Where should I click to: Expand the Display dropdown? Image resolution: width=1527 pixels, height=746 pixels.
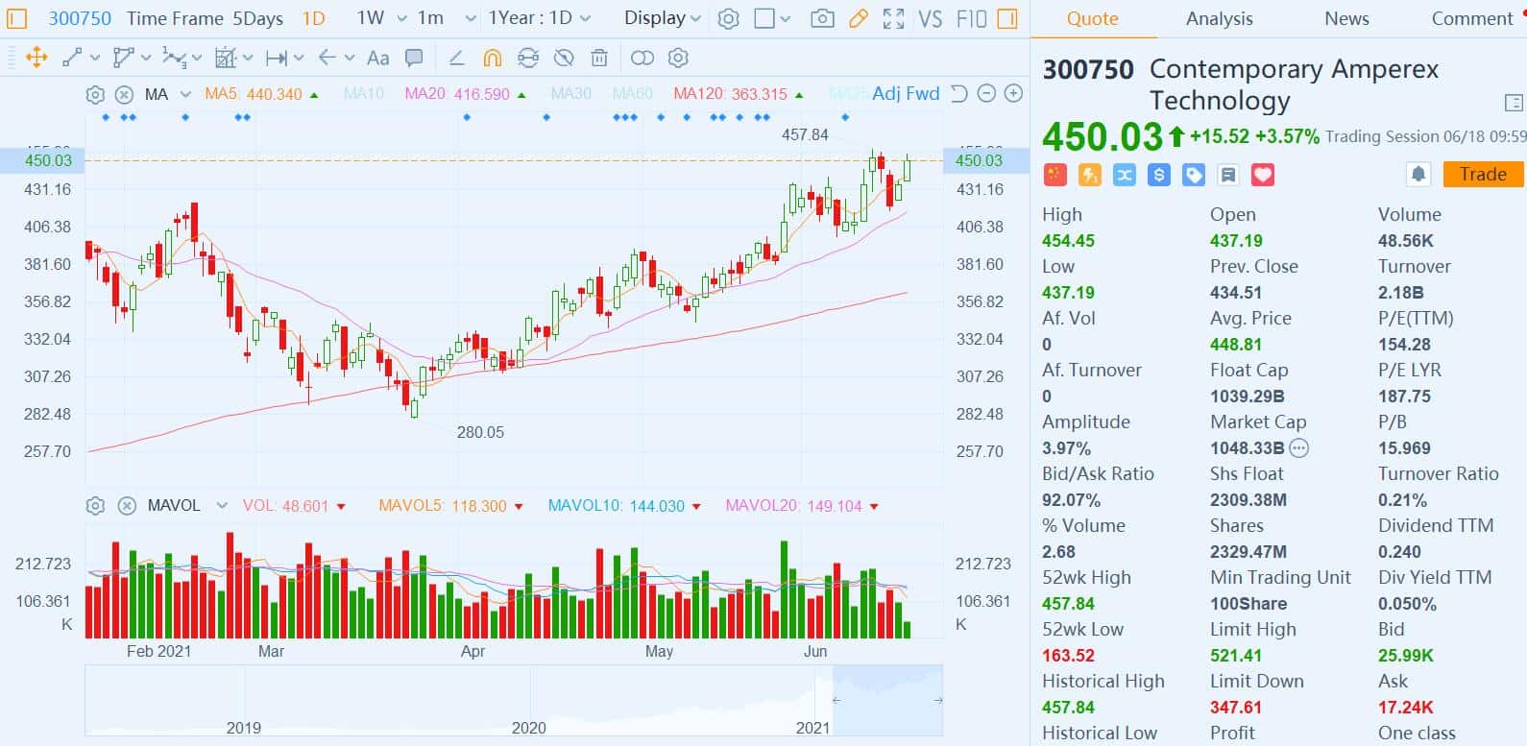pos(662,18)
